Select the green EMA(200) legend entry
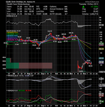Screen dimensions: 105x107 [13, 34]
